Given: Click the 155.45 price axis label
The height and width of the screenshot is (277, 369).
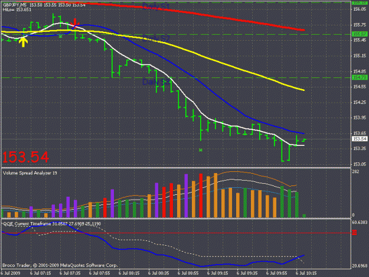Looking at the screenshot, I should (360, 40).
